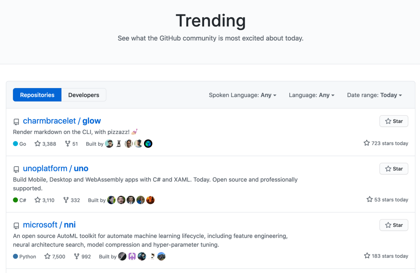Click the fork icon showing 332 forks
420x273 pixels.
pyautogui.click(x=66, y=200)
